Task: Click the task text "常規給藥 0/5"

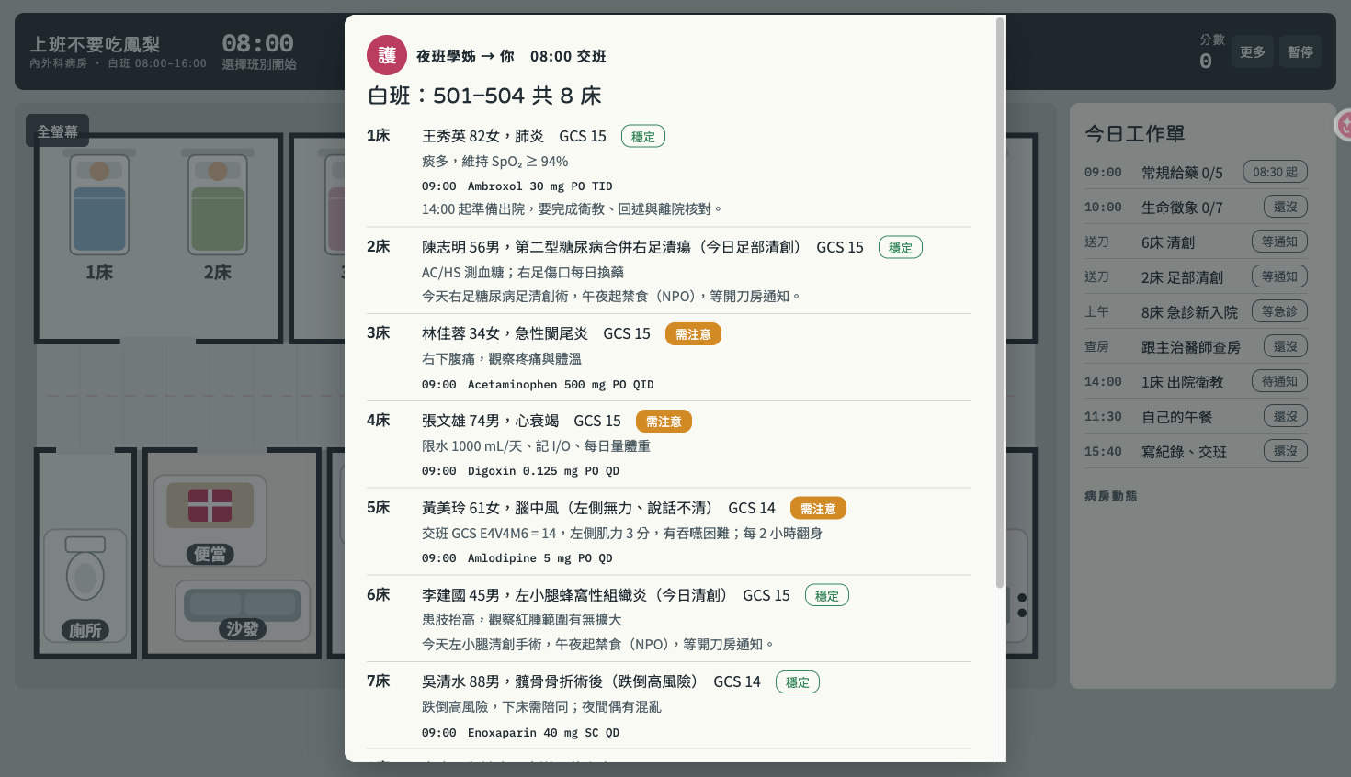Action: pyautogui.click(x=1182, y=173)
